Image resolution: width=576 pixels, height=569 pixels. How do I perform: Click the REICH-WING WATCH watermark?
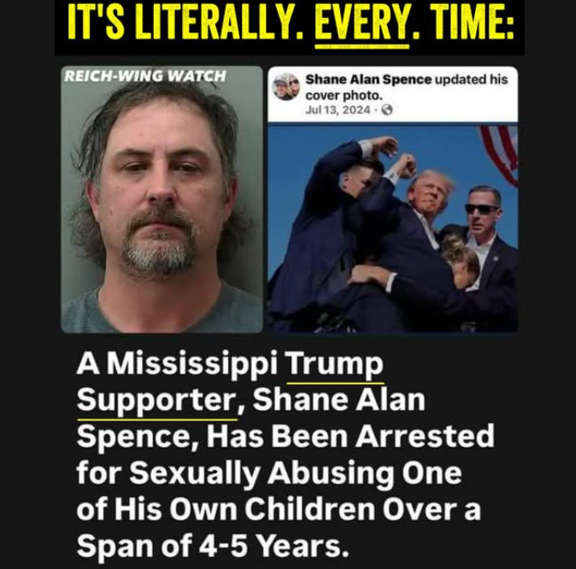coord(145,76)
